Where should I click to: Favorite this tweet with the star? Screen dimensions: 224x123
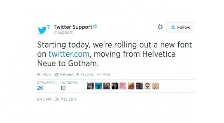[x=85, y=74]
